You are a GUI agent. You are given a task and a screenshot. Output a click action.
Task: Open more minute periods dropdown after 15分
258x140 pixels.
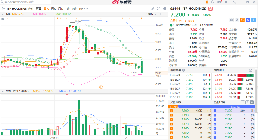[87, 9]
